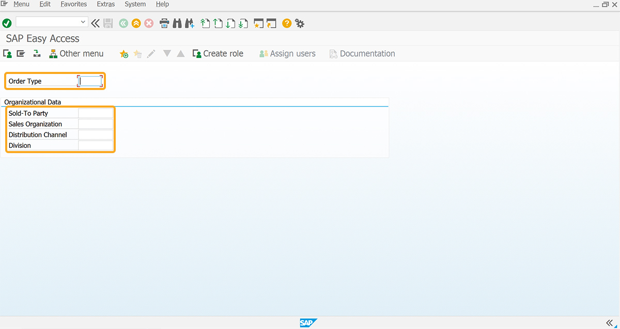This screenshot has height=329, width=620.
Task: Click the Order Type label
Action: (x=25, y=81)
